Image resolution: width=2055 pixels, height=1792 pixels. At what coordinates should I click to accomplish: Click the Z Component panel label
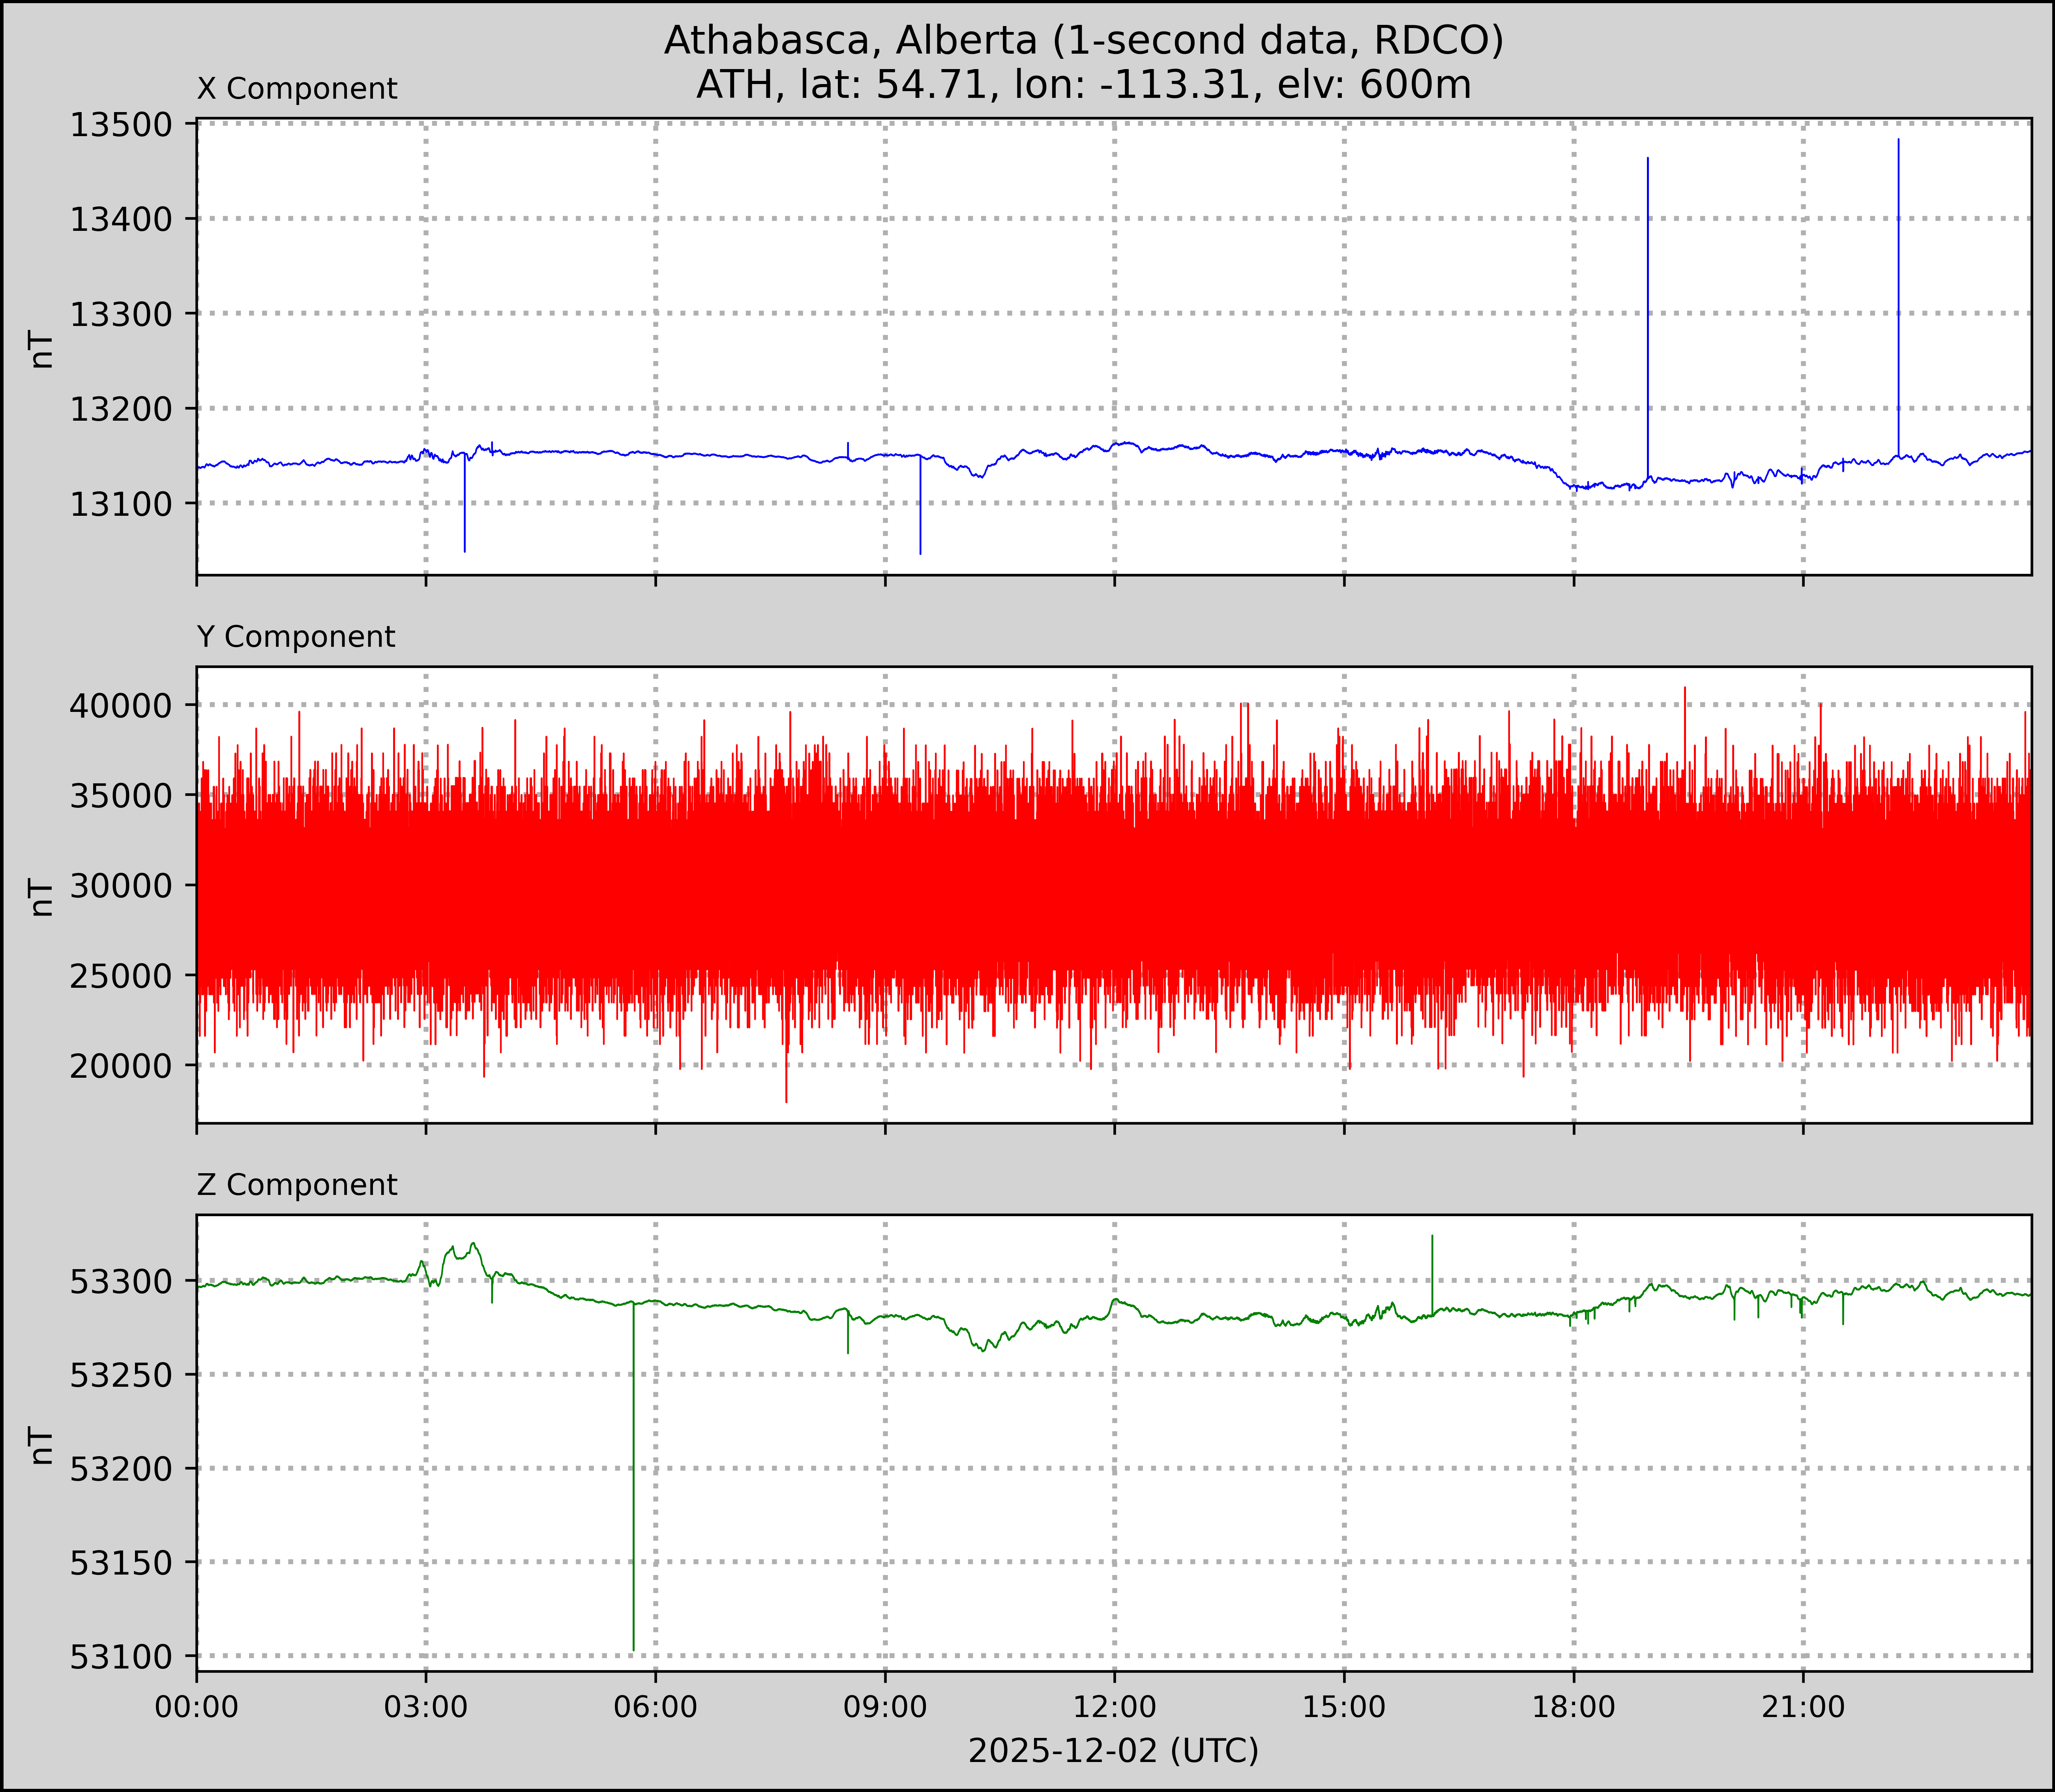297,1185
